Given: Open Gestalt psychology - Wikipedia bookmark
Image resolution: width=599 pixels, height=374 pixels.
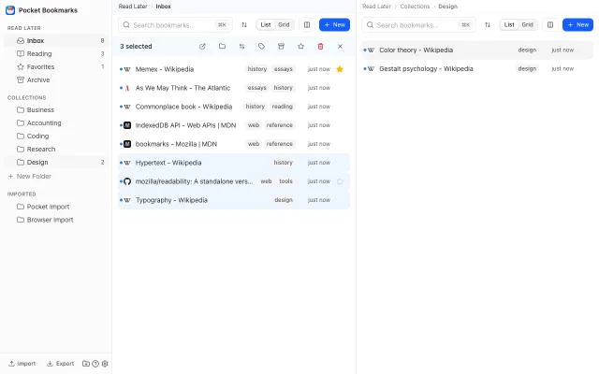Looking at the screenshot, I should [477, 68].
